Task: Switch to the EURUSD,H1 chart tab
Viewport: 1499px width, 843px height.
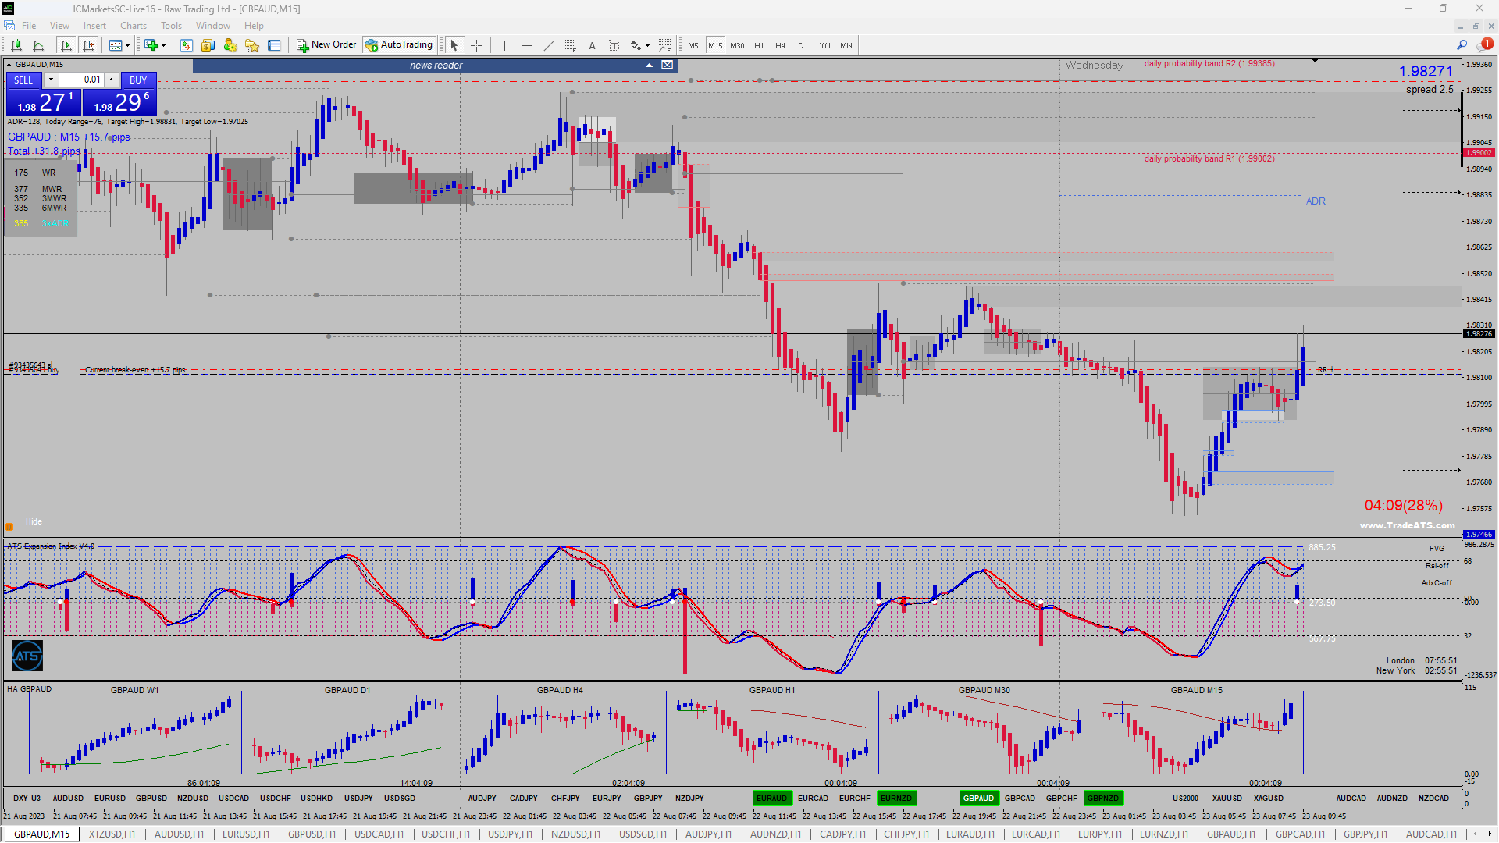Action: [x=245, y=834]
